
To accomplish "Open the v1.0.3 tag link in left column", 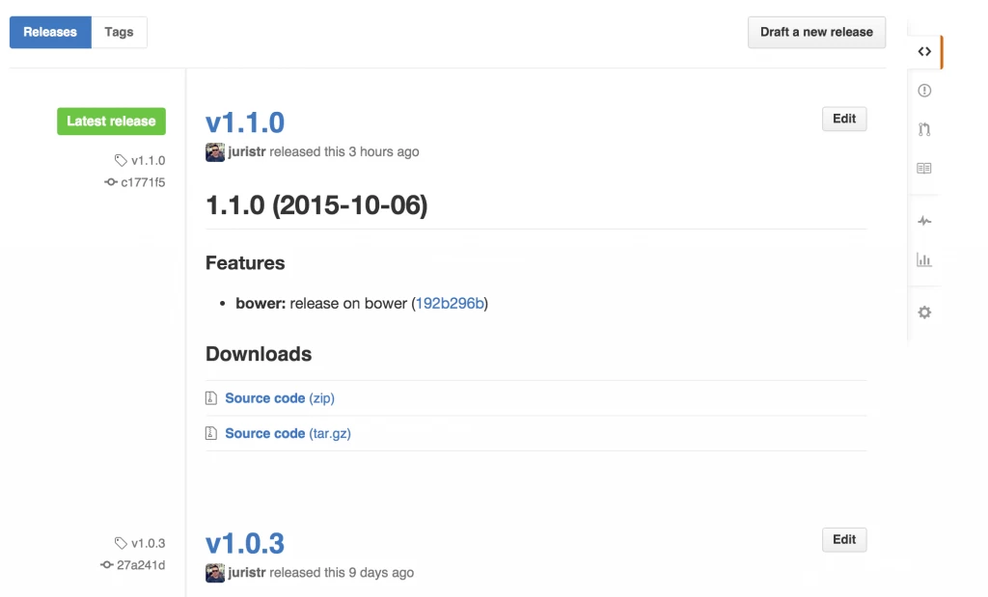I will click(x=148, y=543).
